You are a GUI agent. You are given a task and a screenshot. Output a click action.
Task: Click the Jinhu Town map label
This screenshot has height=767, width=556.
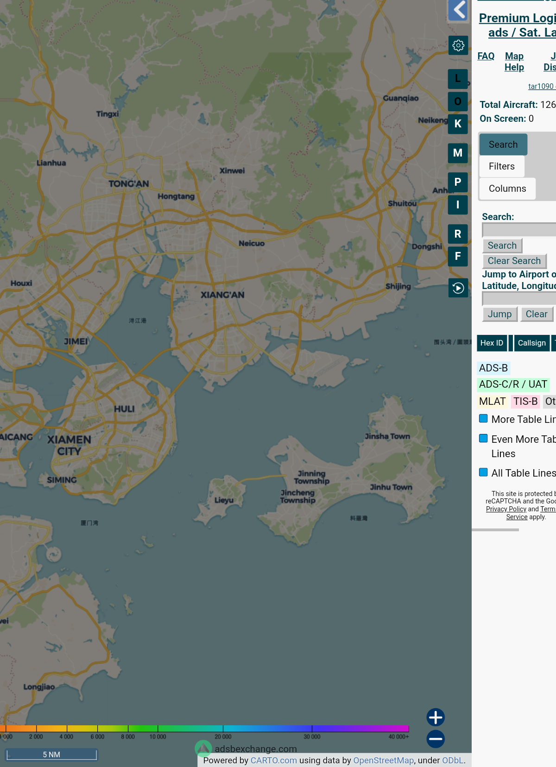coord(391,487)
